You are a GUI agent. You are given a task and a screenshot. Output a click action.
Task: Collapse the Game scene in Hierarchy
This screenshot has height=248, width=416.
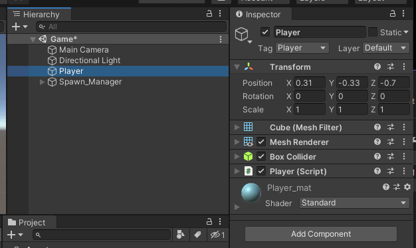(x=33, y=40)
